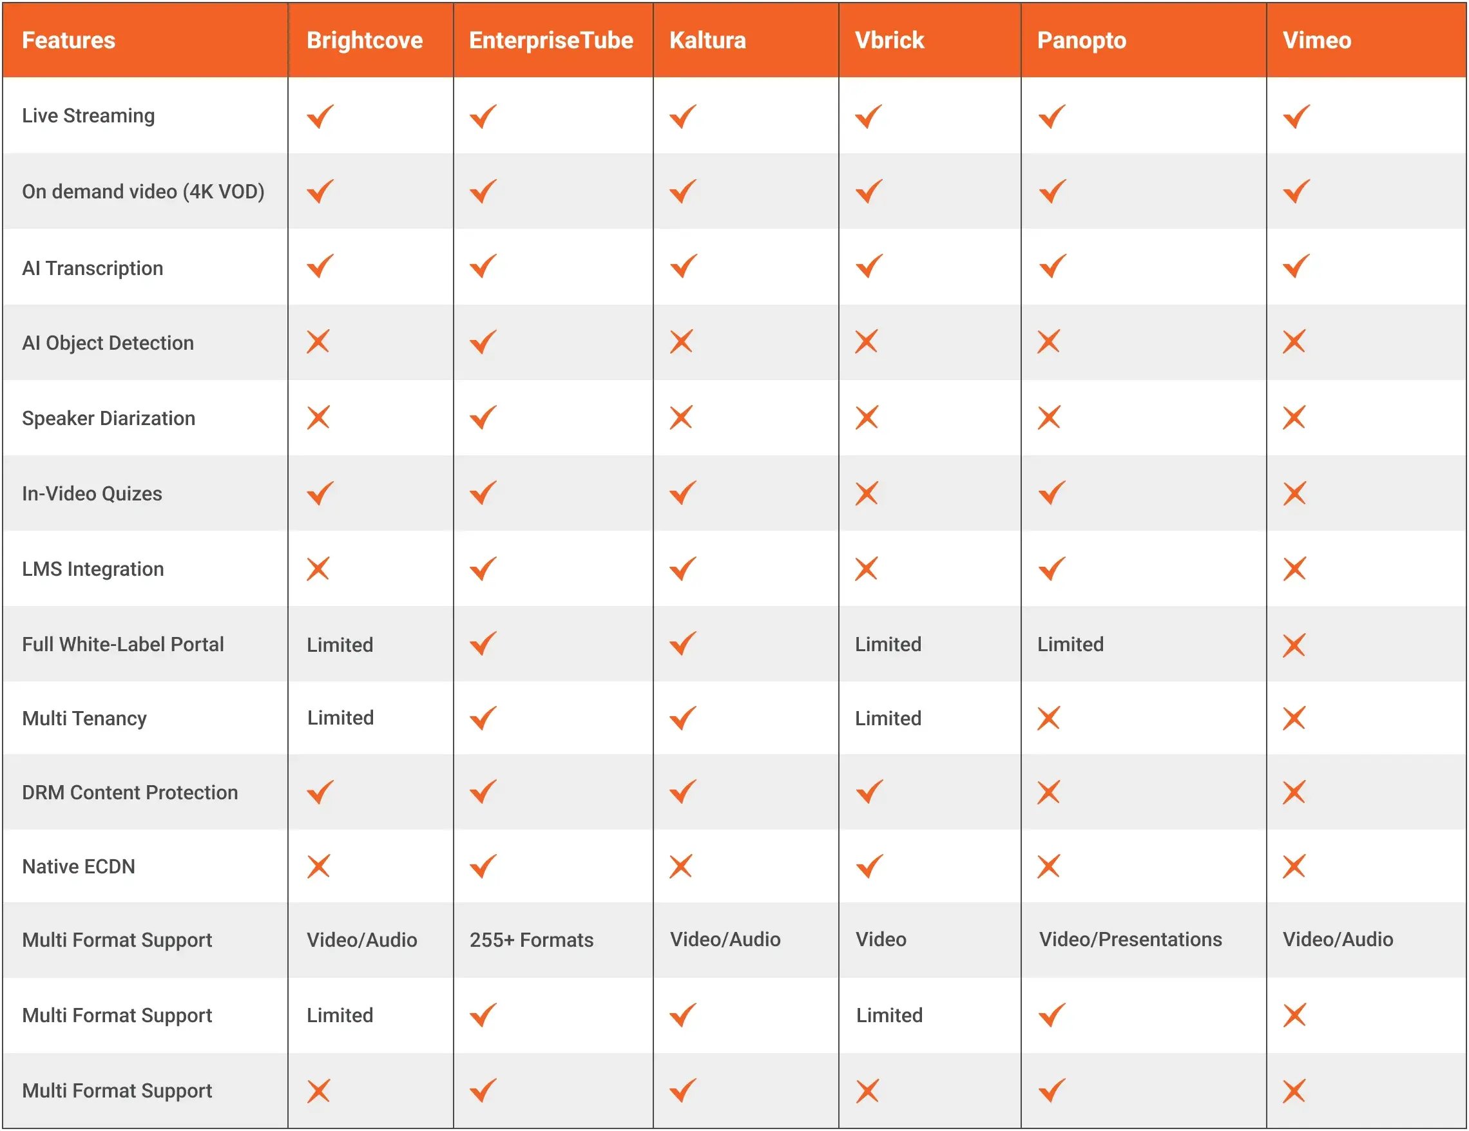Click Vbrick's DRM Content Protection checkmark
The width and height of the screenshot is (1469, 1131).
869,792
